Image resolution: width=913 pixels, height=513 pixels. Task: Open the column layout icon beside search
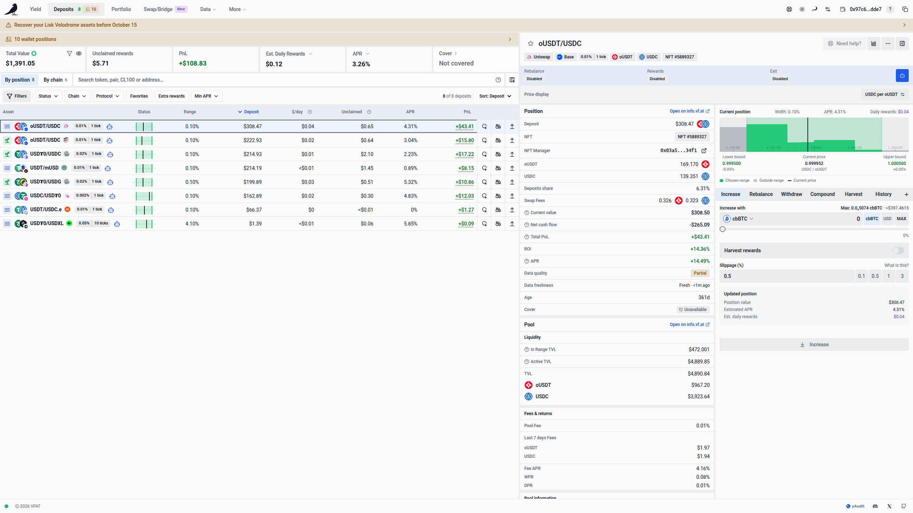click(x=512, y=80)
